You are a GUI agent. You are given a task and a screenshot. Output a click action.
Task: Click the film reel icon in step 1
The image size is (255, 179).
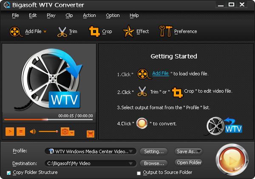(x=144, y=74)
